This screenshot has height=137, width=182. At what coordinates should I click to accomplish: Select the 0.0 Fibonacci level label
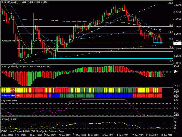[171, 61]
